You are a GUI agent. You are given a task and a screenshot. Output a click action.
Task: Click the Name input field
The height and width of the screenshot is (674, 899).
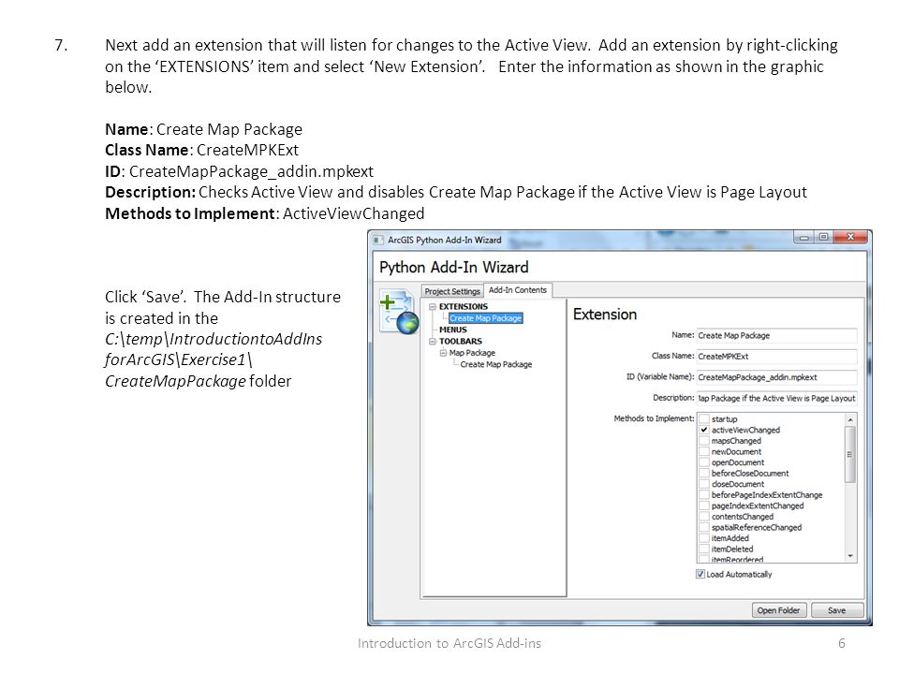click(x=777, y=336)
